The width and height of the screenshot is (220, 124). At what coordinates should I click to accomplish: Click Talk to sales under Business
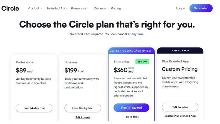pyautogui.click(x=83, y=117)
